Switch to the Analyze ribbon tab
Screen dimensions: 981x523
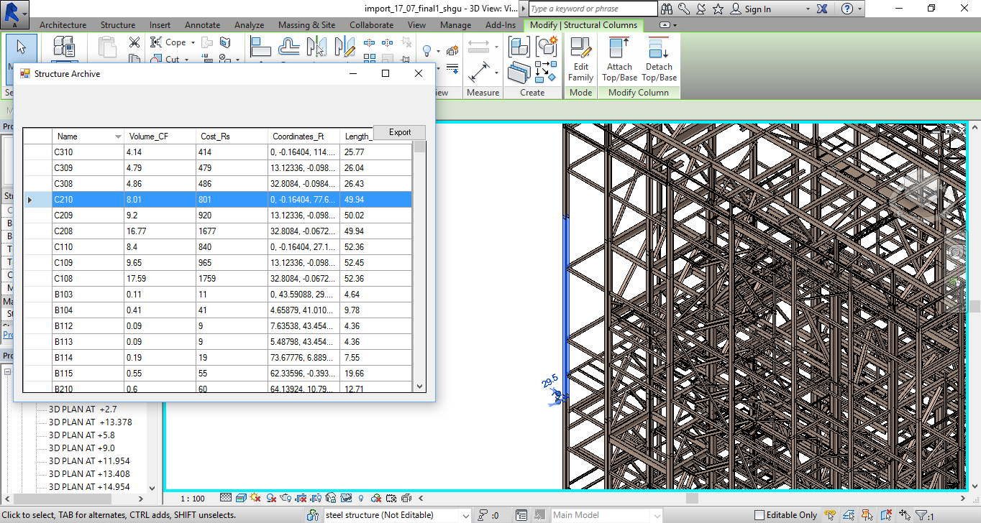click(x=249, y=25)
